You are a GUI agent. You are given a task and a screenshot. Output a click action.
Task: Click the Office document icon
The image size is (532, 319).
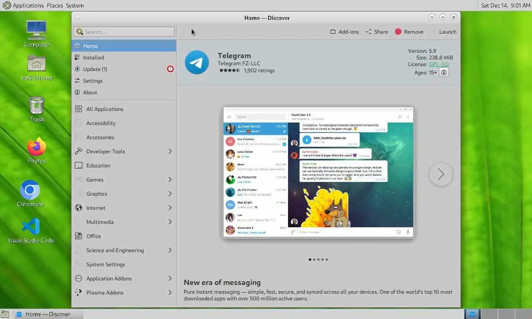tap(79, 236)
